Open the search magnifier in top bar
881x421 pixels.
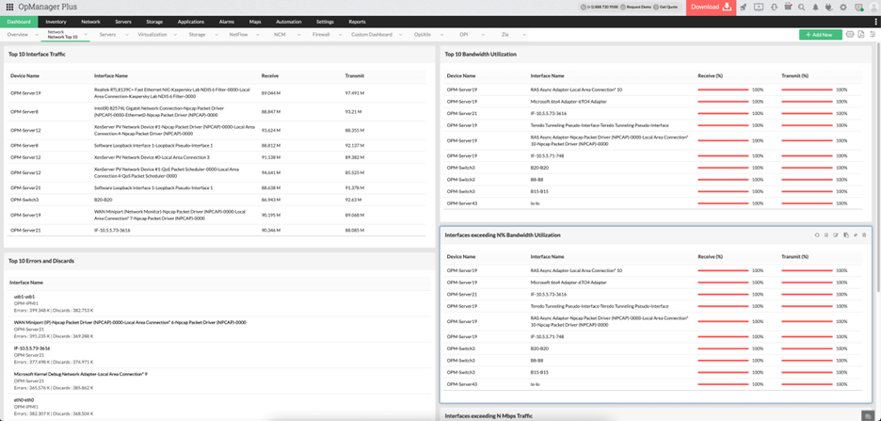[802, 7]
